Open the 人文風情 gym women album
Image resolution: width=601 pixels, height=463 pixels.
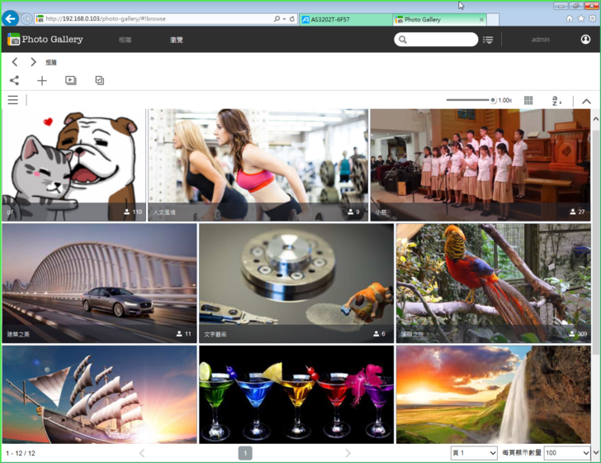(258, 165)
